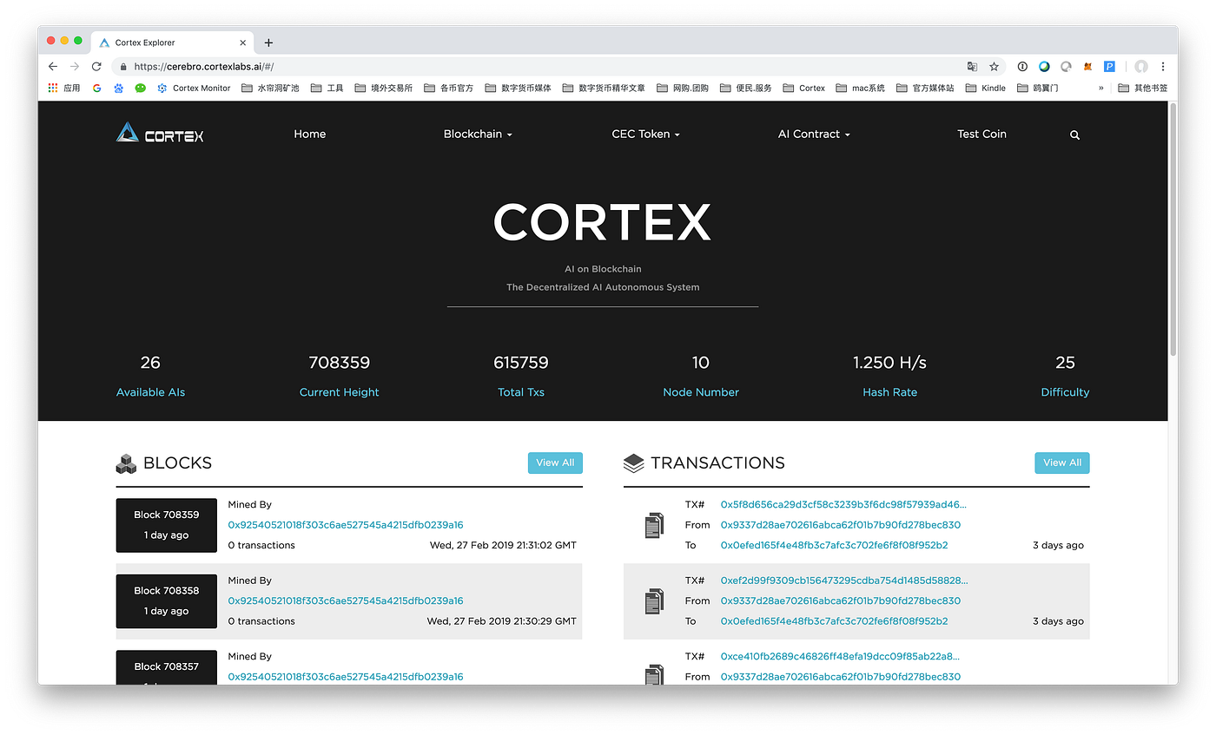Click the document icon beside TX# 0x5f8d656c
Screen dimensions: 1216x735
pos(654,525)
